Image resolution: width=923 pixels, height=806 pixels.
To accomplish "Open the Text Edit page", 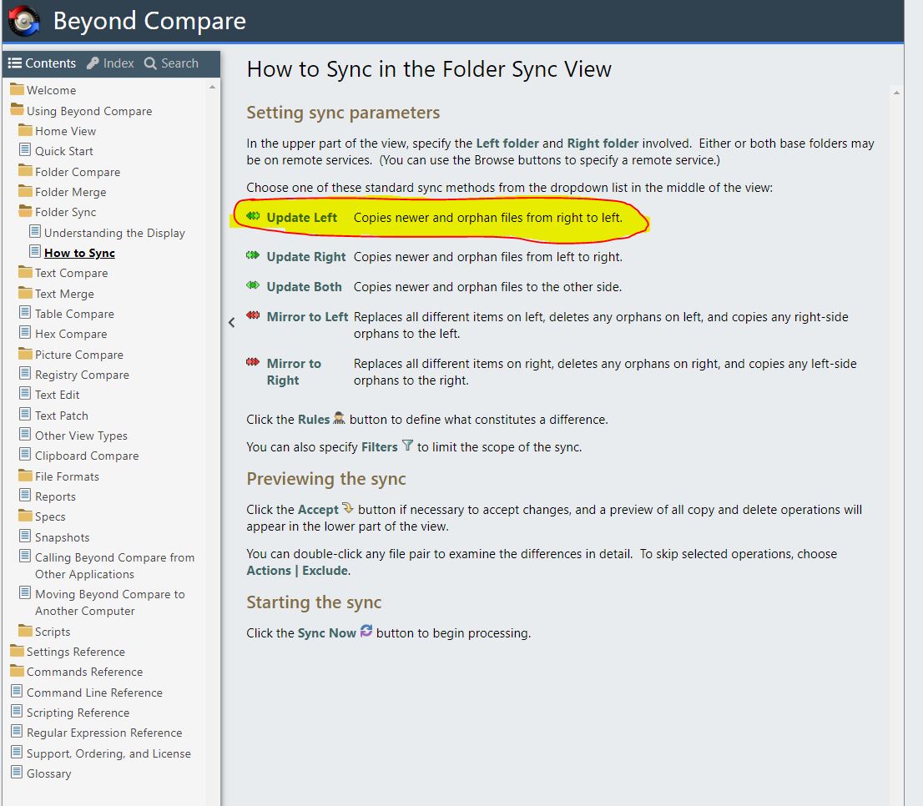I will point(49,394).
